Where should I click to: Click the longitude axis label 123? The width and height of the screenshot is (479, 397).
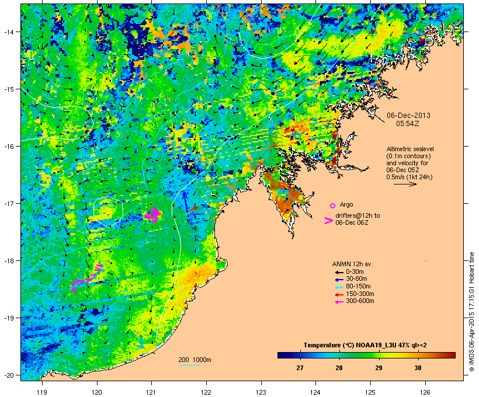tap(261, 392)
